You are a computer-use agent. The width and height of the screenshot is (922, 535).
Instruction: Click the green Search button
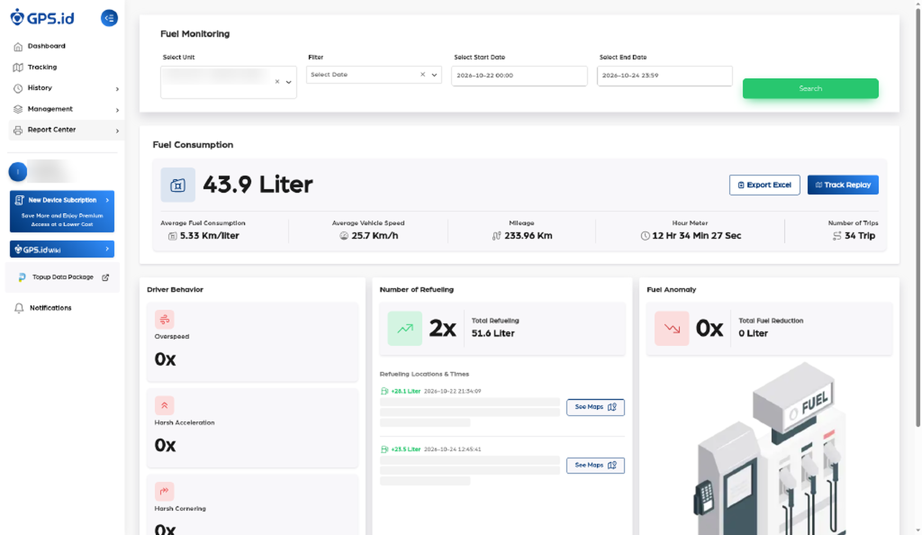810,89
